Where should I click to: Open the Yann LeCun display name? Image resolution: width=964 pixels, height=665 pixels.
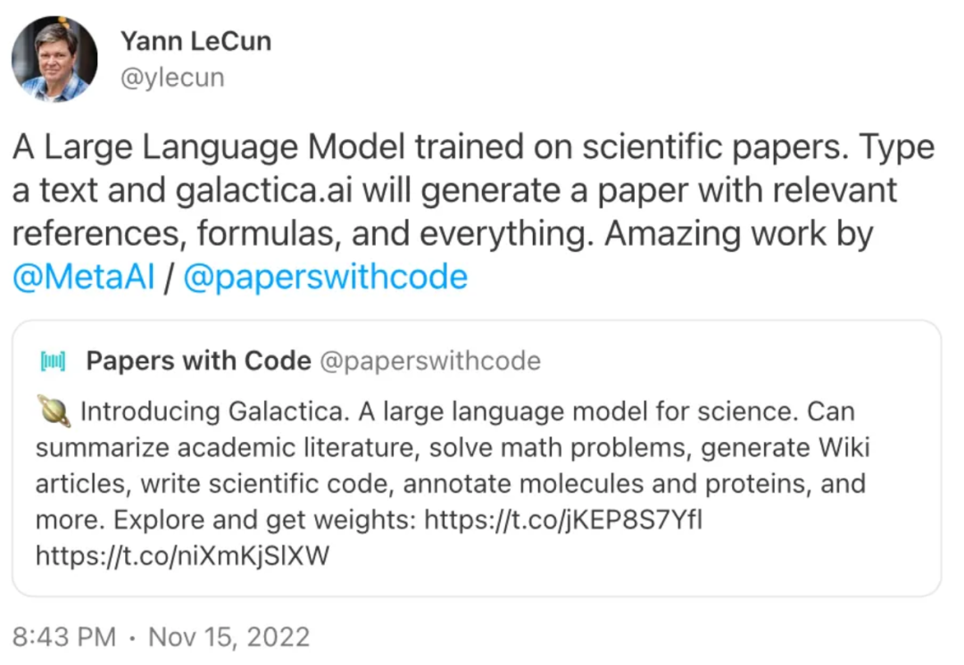pos(195,41)
